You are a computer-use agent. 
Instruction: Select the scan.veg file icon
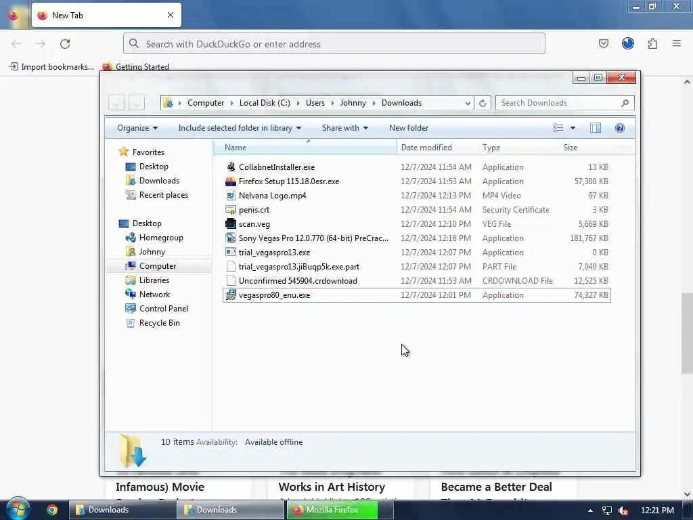coord(231,223)
